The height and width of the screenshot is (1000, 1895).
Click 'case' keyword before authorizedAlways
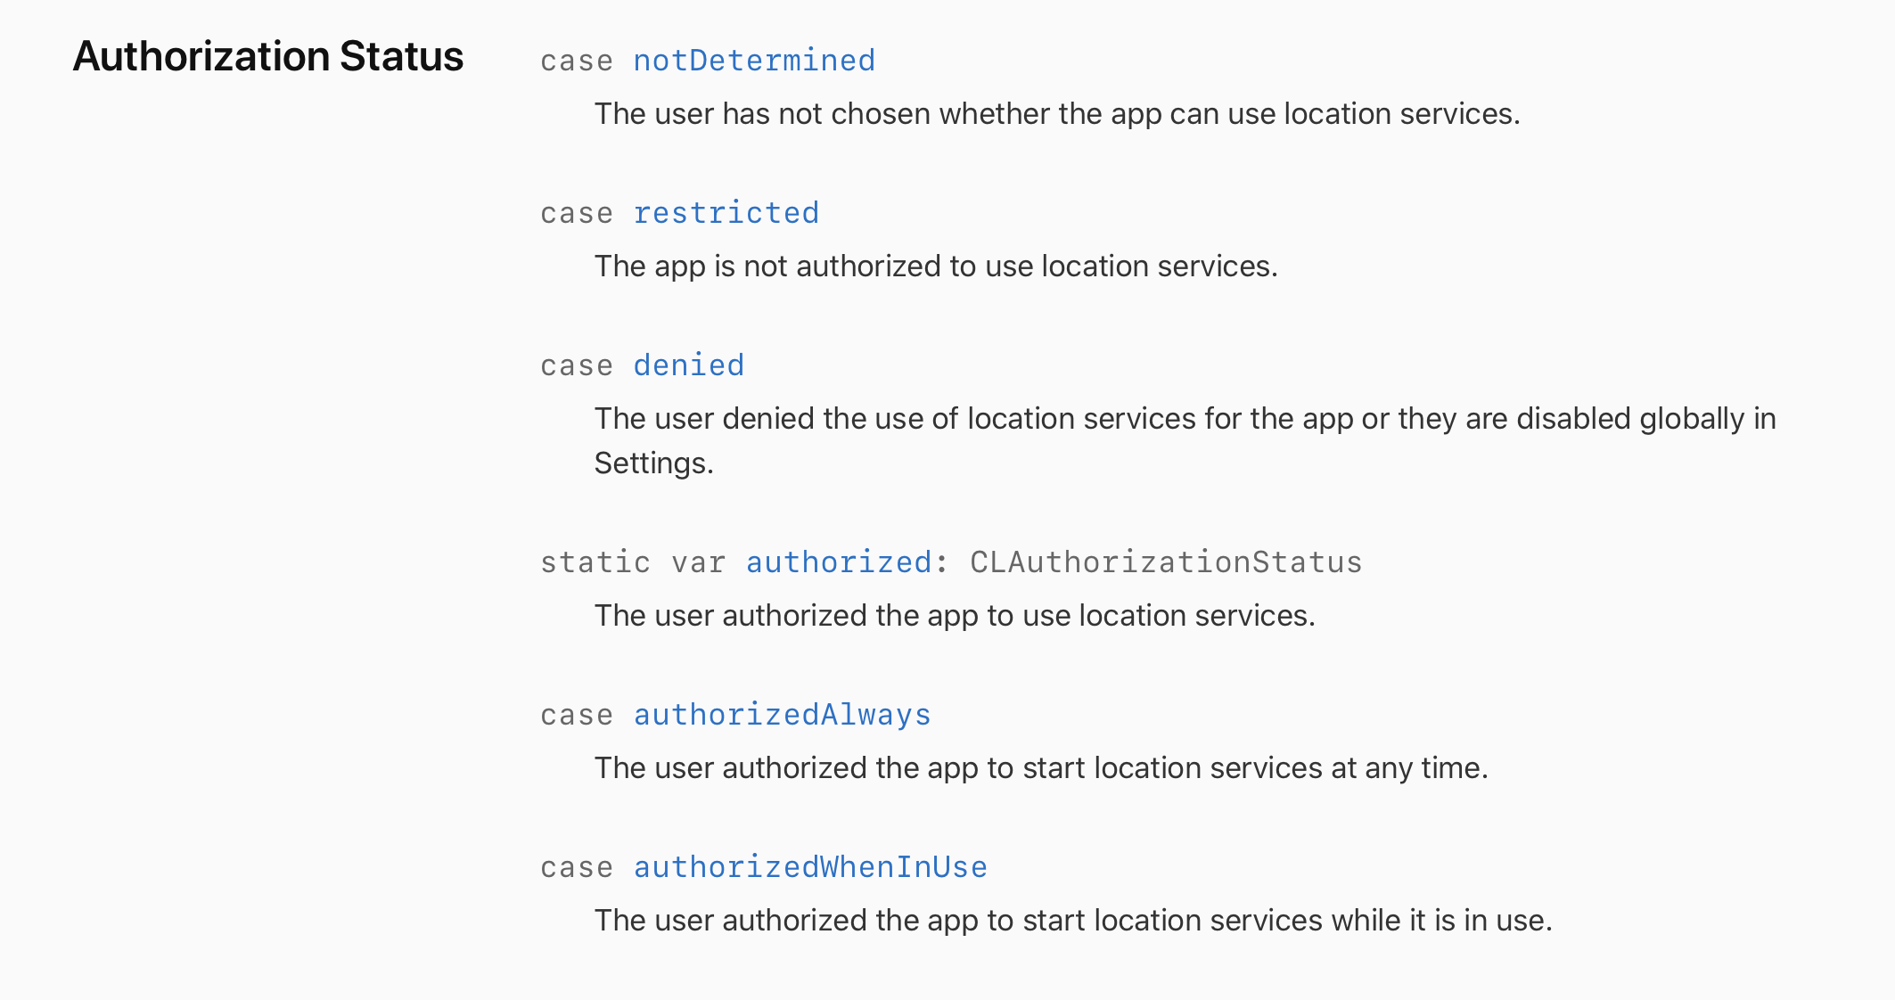point(577,716)
